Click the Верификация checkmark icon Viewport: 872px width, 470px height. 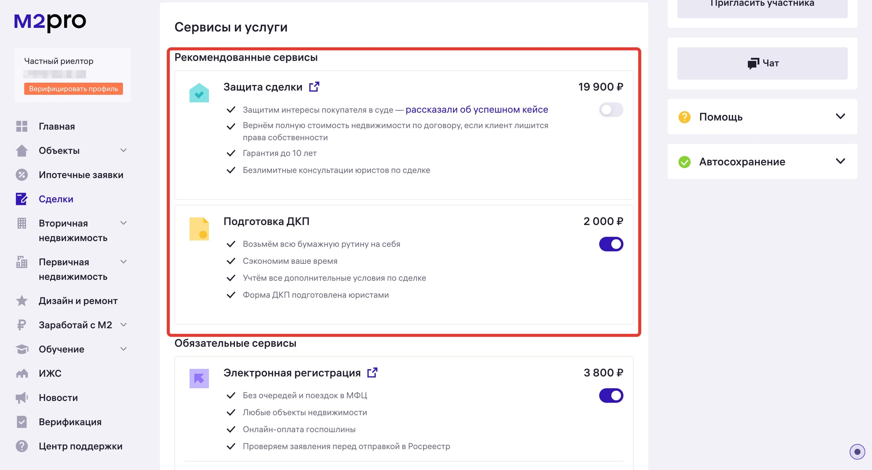pos(22,422)
